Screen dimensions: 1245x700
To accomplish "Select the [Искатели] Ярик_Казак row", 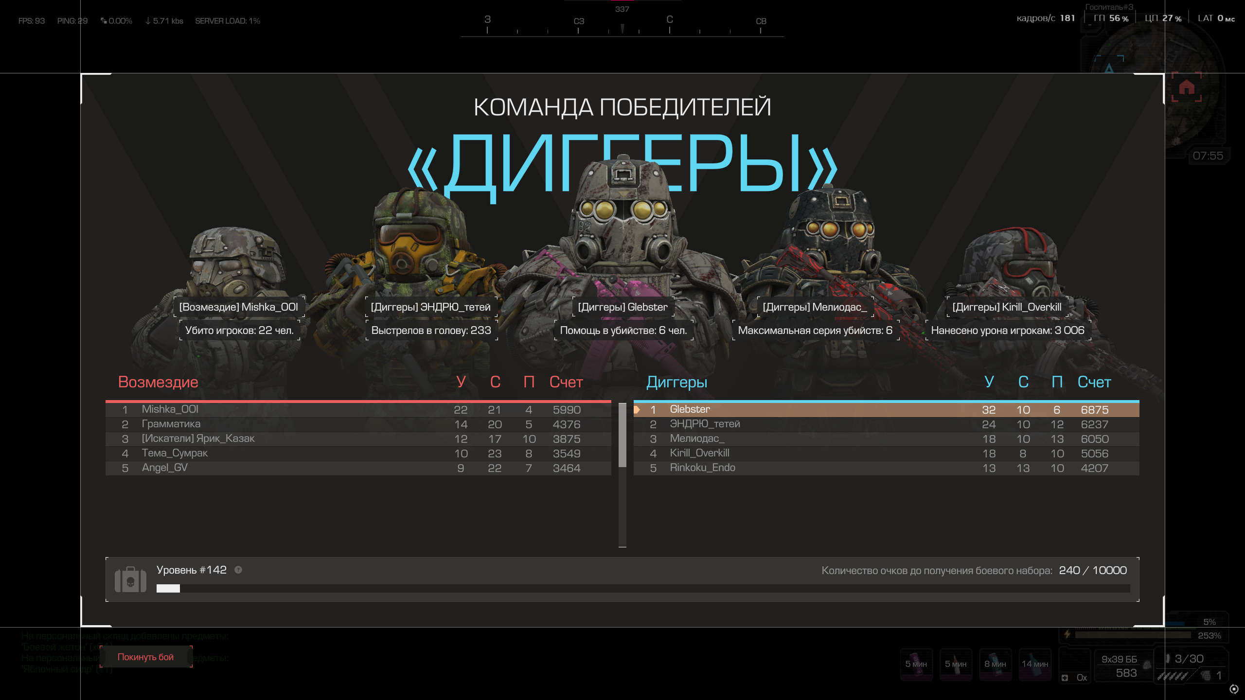I will coord(358,439).
